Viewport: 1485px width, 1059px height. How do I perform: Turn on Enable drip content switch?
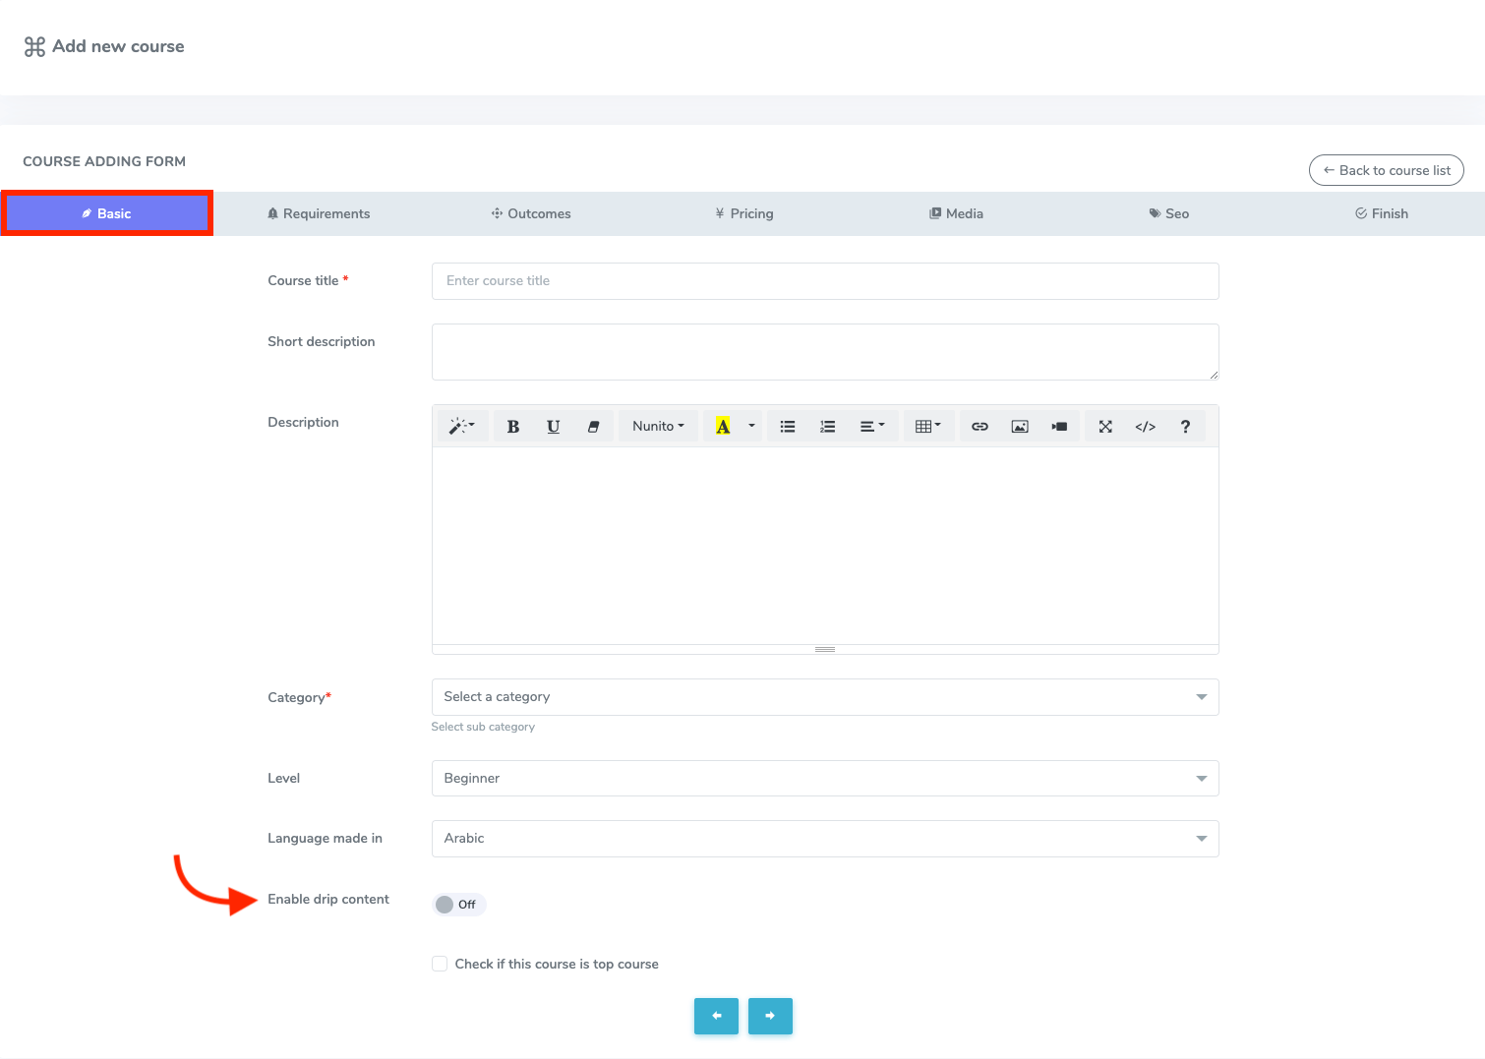click(458, 905)
